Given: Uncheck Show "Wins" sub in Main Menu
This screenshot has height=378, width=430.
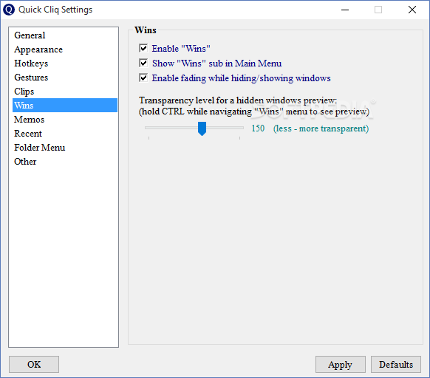Looking at the screenshot, I should [143, 63].
